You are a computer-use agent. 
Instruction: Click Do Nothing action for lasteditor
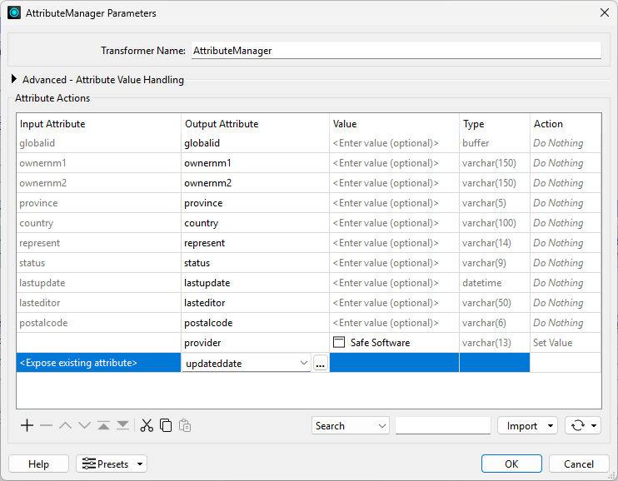[566, 303]
